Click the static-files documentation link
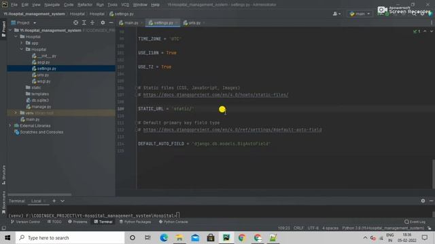Image resolution: width=435 pixels, height=244 pixels. [x=215, y=95]
